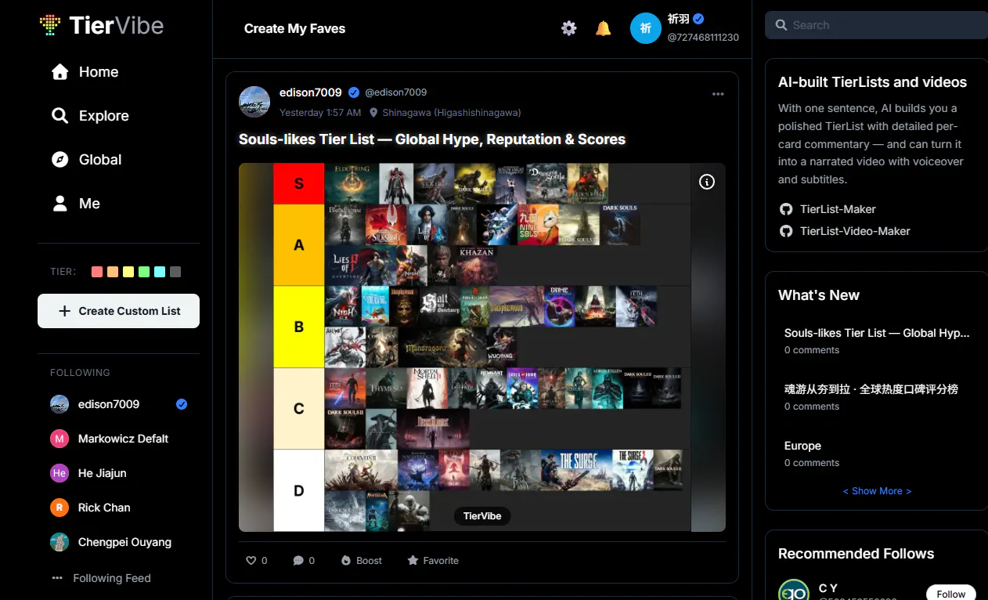Open Souls-likes Tier List in What's New

pos(877,333)
